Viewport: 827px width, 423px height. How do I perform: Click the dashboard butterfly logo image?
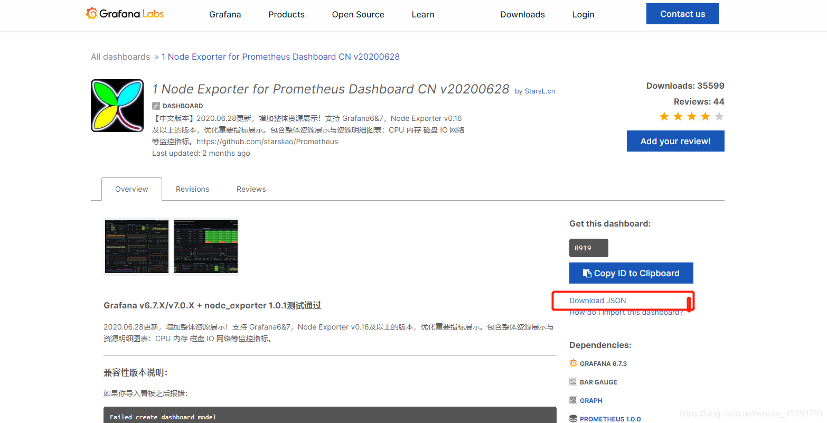[x=117, y=106]
